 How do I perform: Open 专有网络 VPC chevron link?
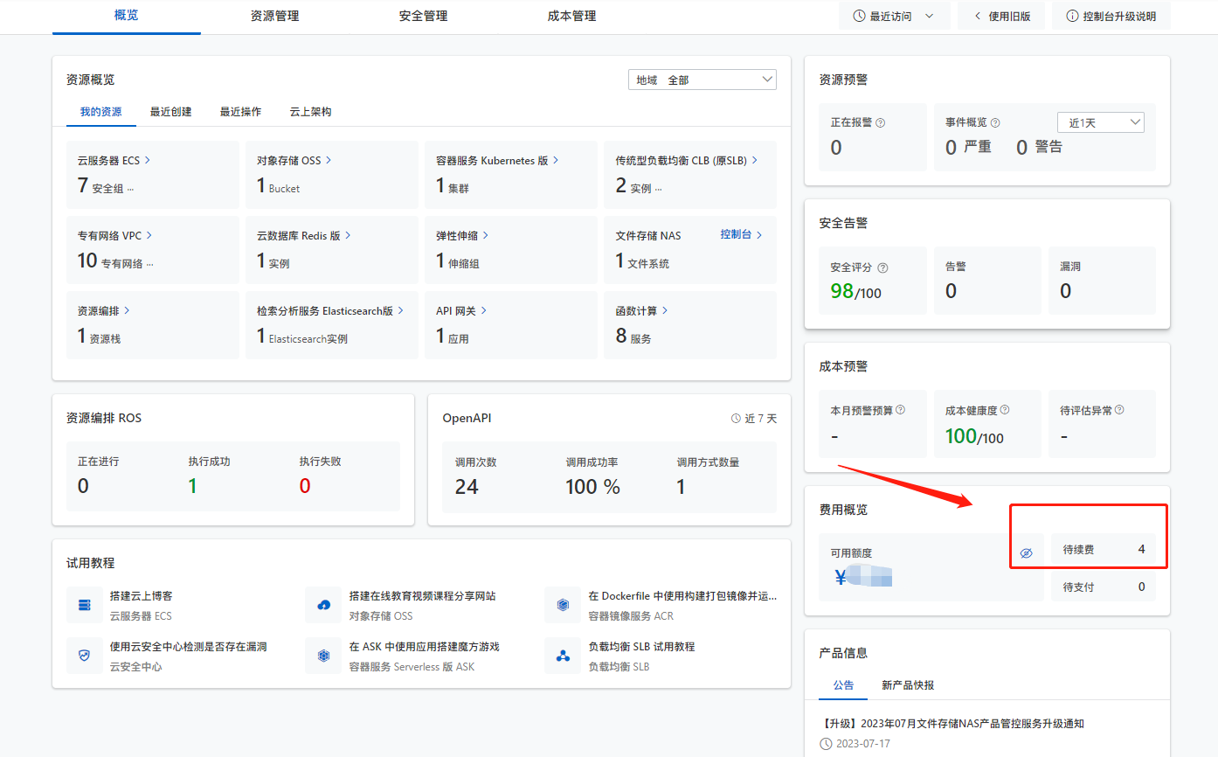pyautogui.click(x=149, y=236)
